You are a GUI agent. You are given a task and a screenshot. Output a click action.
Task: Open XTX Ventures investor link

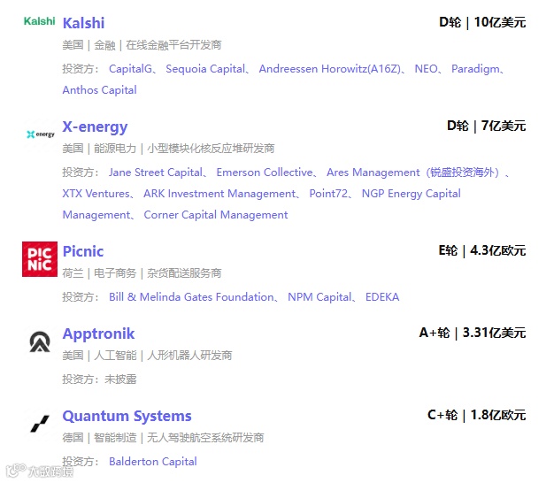96,194
